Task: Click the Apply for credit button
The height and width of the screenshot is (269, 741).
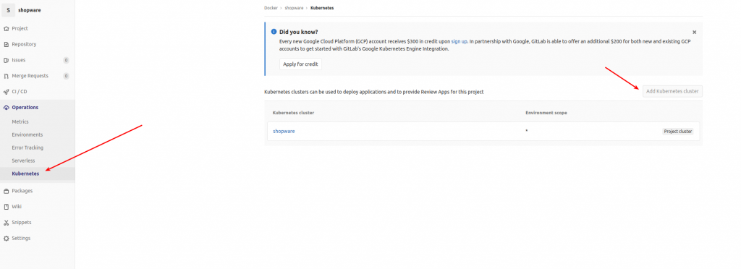Action: click(300, 64)
